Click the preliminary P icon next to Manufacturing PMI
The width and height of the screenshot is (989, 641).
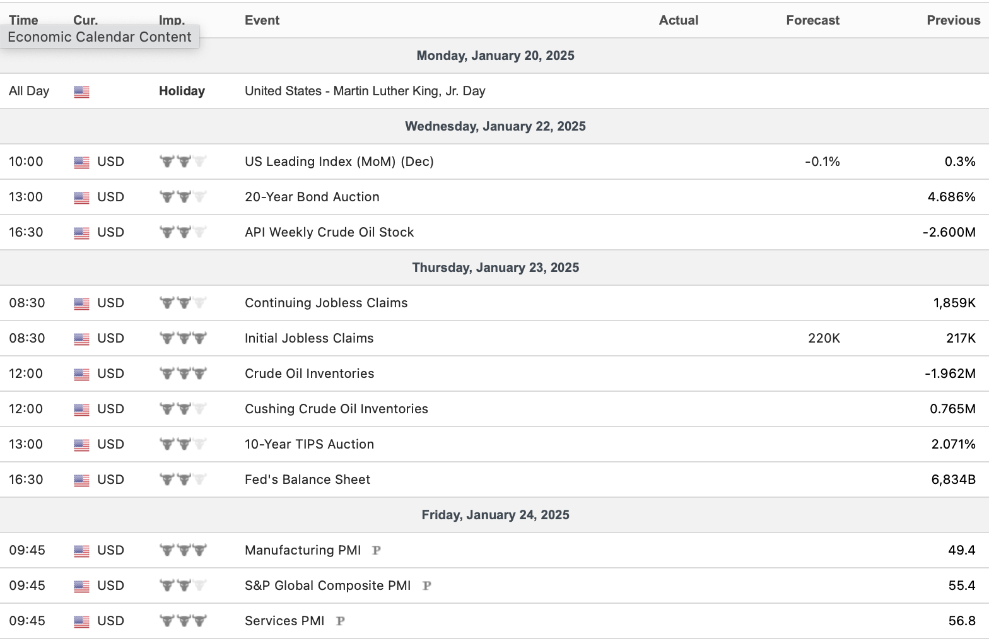click(x=377, y=550)
